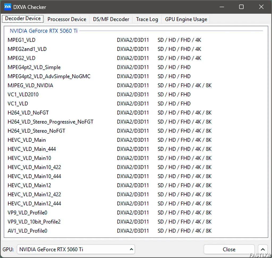Click the resolutions for HEVC_VLD_Main12_444
The height and width of the screenshot is (258, 272).
pos(185,204)
